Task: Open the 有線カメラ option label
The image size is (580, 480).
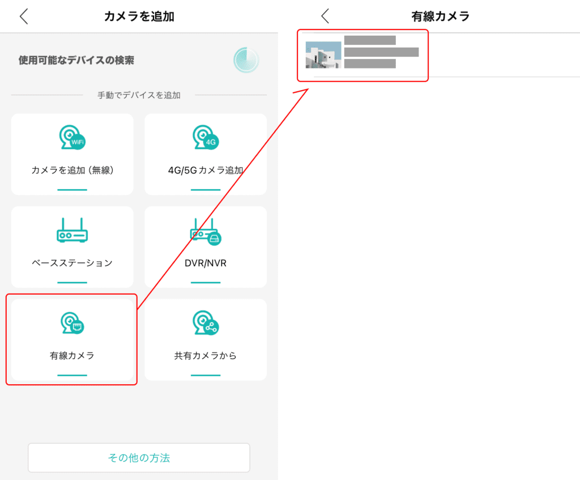Action: pos(72,356)
